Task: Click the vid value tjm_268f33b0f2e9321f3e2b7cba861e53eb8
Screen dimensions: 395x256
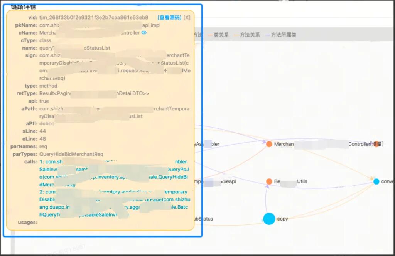Action: pyautogui.click(x=94, y=18)
